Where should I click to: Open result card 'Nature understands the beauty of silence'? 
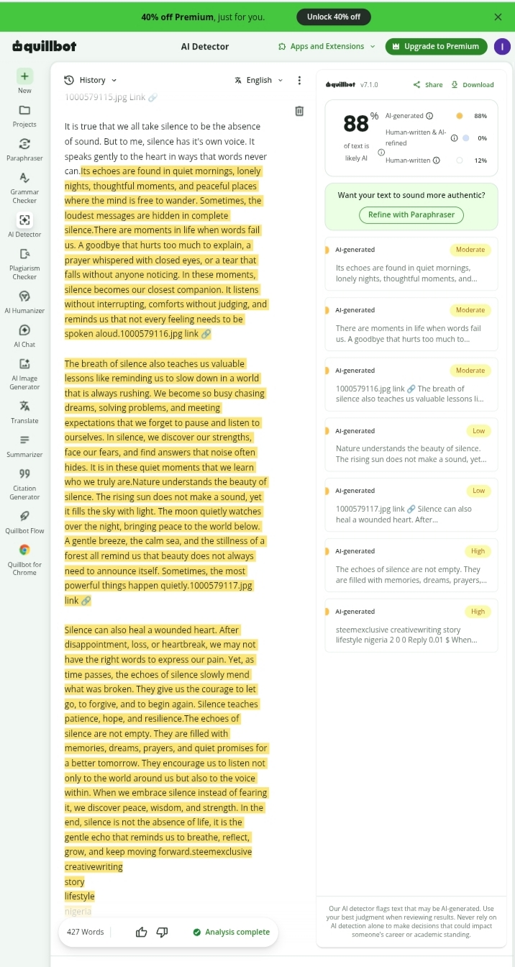click(411, 445)
